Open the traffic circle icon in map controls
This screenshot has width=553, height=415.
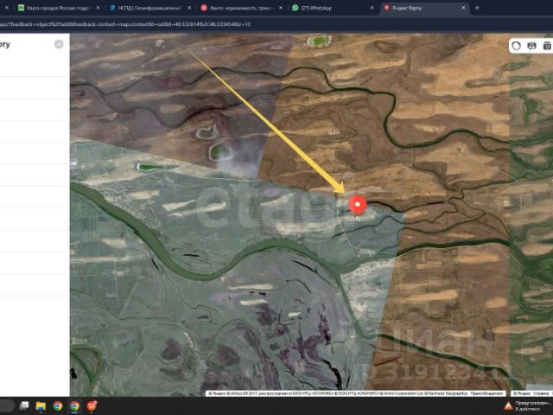click(517, 46)
